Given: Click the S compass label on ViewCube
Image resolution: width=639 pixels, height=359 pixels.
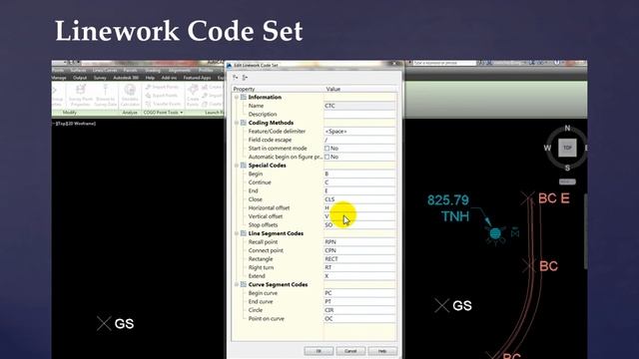Looking at the screenshot, I should point(567,168).
